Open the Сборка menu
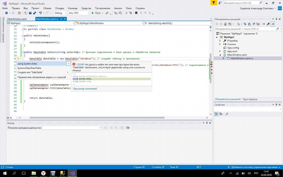Image resolution: width=283 pixels, height=177 pixels. tap(47, 8)
